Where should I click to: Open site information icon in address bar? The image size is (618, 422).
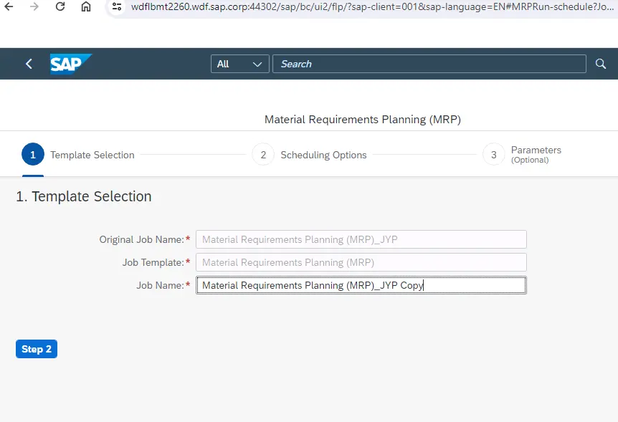pyautogui.click(x=118, y=6)
